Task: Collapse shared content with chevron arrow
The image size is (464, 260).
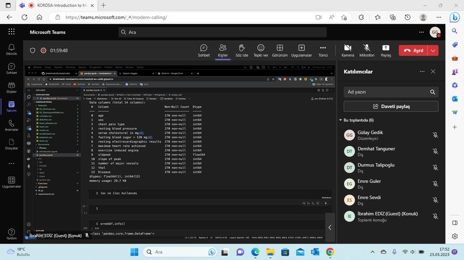Action: pos(330,227)
